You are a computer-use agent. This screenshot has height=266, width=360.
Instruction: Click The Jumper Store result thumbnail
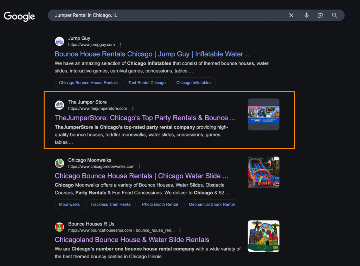[x=264, y=114]
